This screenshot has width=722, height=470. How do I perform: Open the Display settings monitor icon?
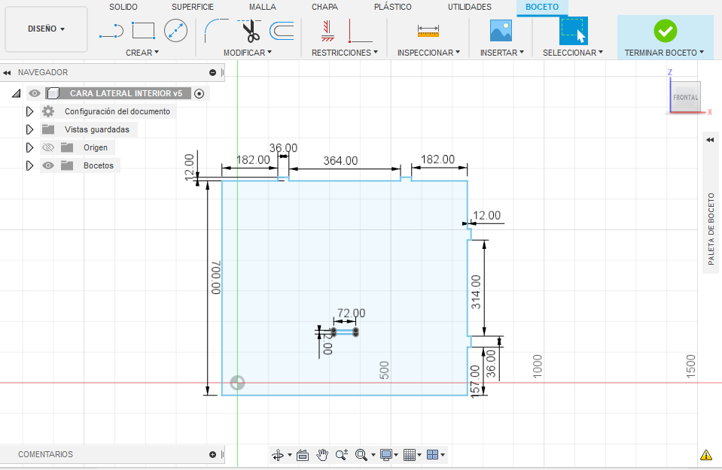pos(386,455)
